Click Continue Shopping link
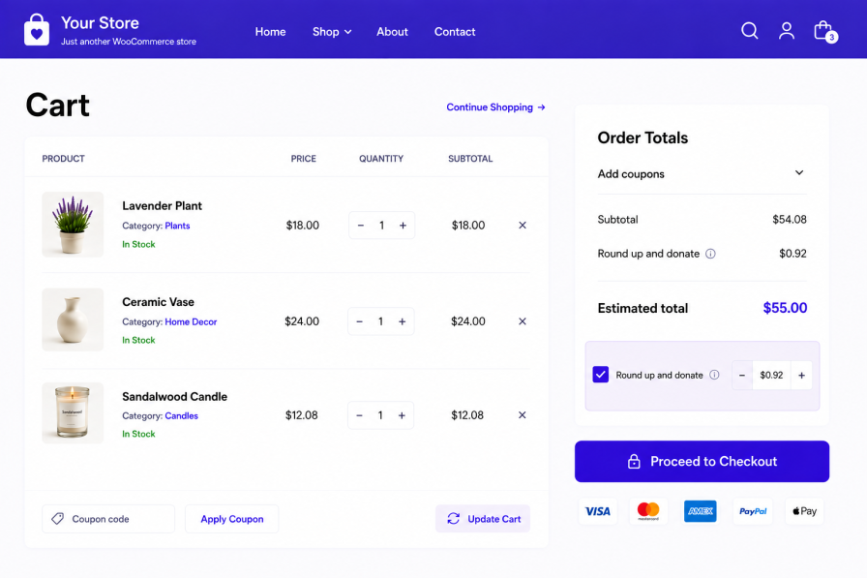The height and width of the screenshot is (578, 867). (x=496, y=107)
